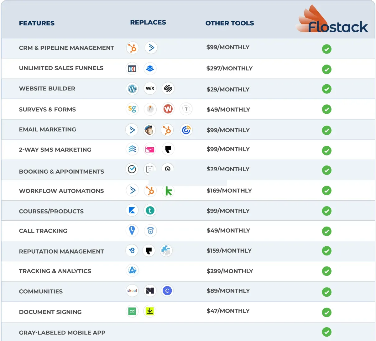Image resolution: width=376 pixels, height=341 pixels.
Task: Click Constant Contact icon in Email Marketing row
Action: 186,130
